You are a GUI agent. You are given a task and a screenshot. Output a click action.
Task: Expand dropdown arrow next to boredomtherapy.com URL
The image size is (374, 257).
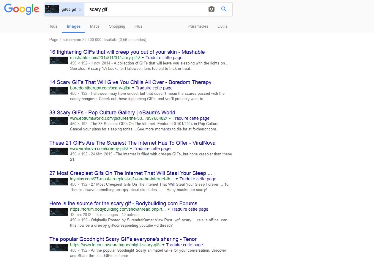pyautogui.click(x=133, y=88)
